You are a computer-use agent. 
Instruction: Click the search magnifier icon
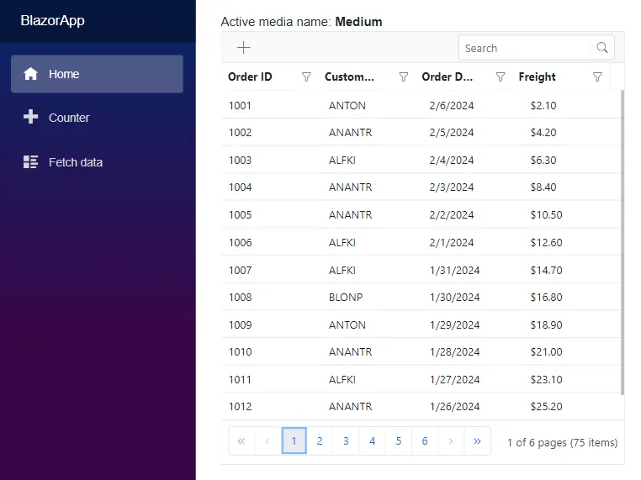[x=602, y=48]
